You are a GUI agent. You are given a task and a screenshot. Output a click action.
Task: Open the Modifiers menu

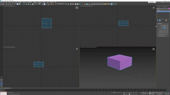(x=20, y=2)
